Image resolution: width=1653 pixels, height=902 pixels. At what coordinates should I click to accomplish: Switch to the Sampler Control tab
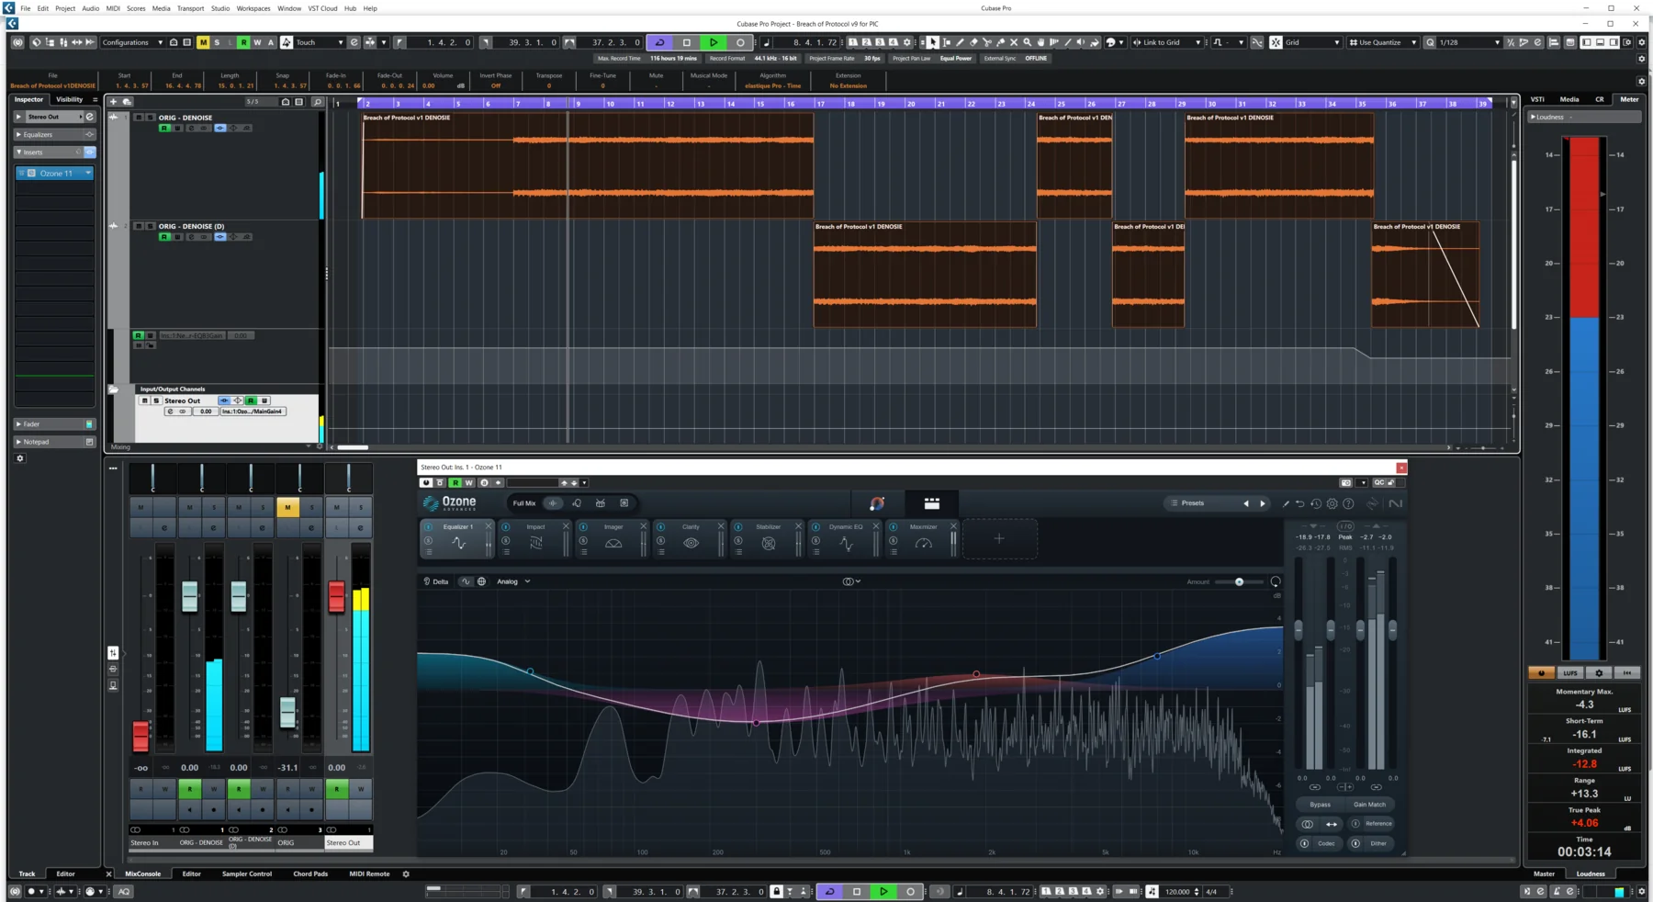point(246,874)
